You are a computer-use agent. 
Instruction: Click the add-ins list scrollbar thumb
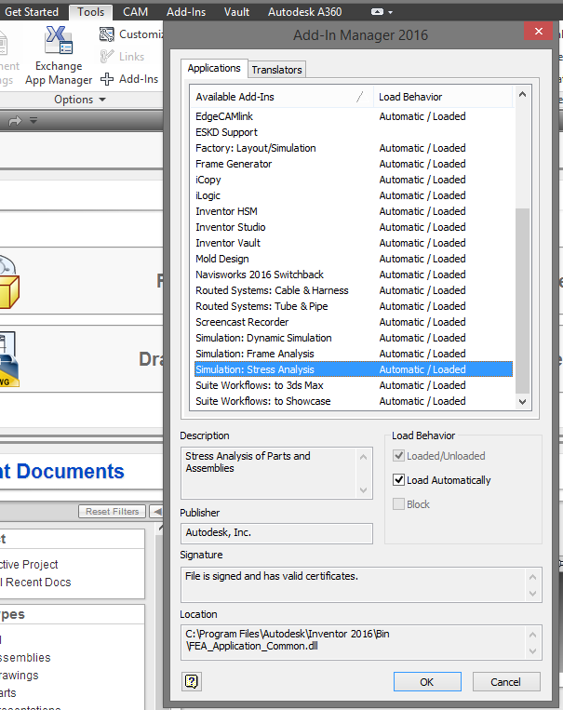tap(522, 301)
